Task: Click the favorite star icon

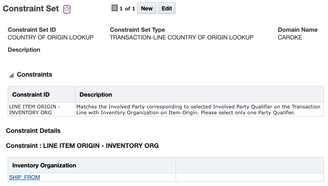Action: pos(67,10)
